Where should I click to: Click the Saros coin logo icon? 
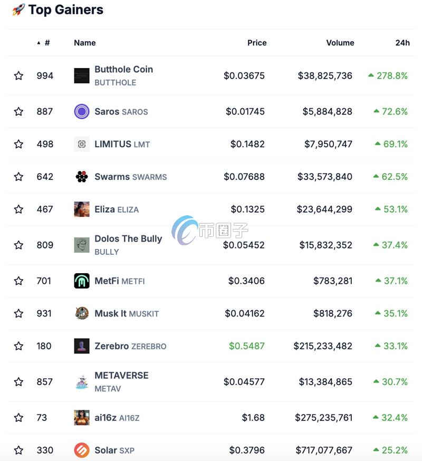[x=82, y=111]
